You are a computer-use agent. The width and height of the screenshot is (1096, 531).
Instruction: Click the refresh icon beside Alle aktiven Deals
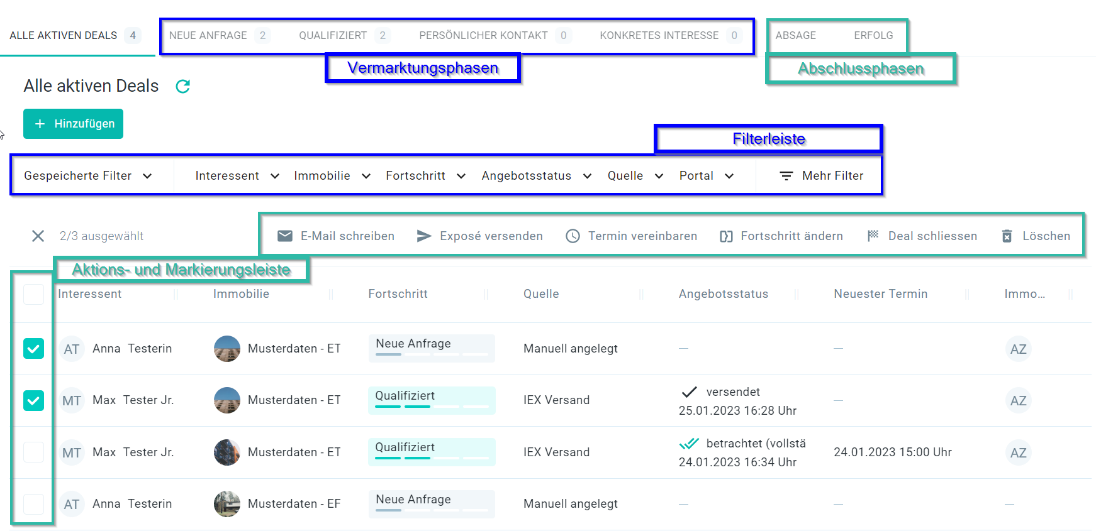(182, 87)
